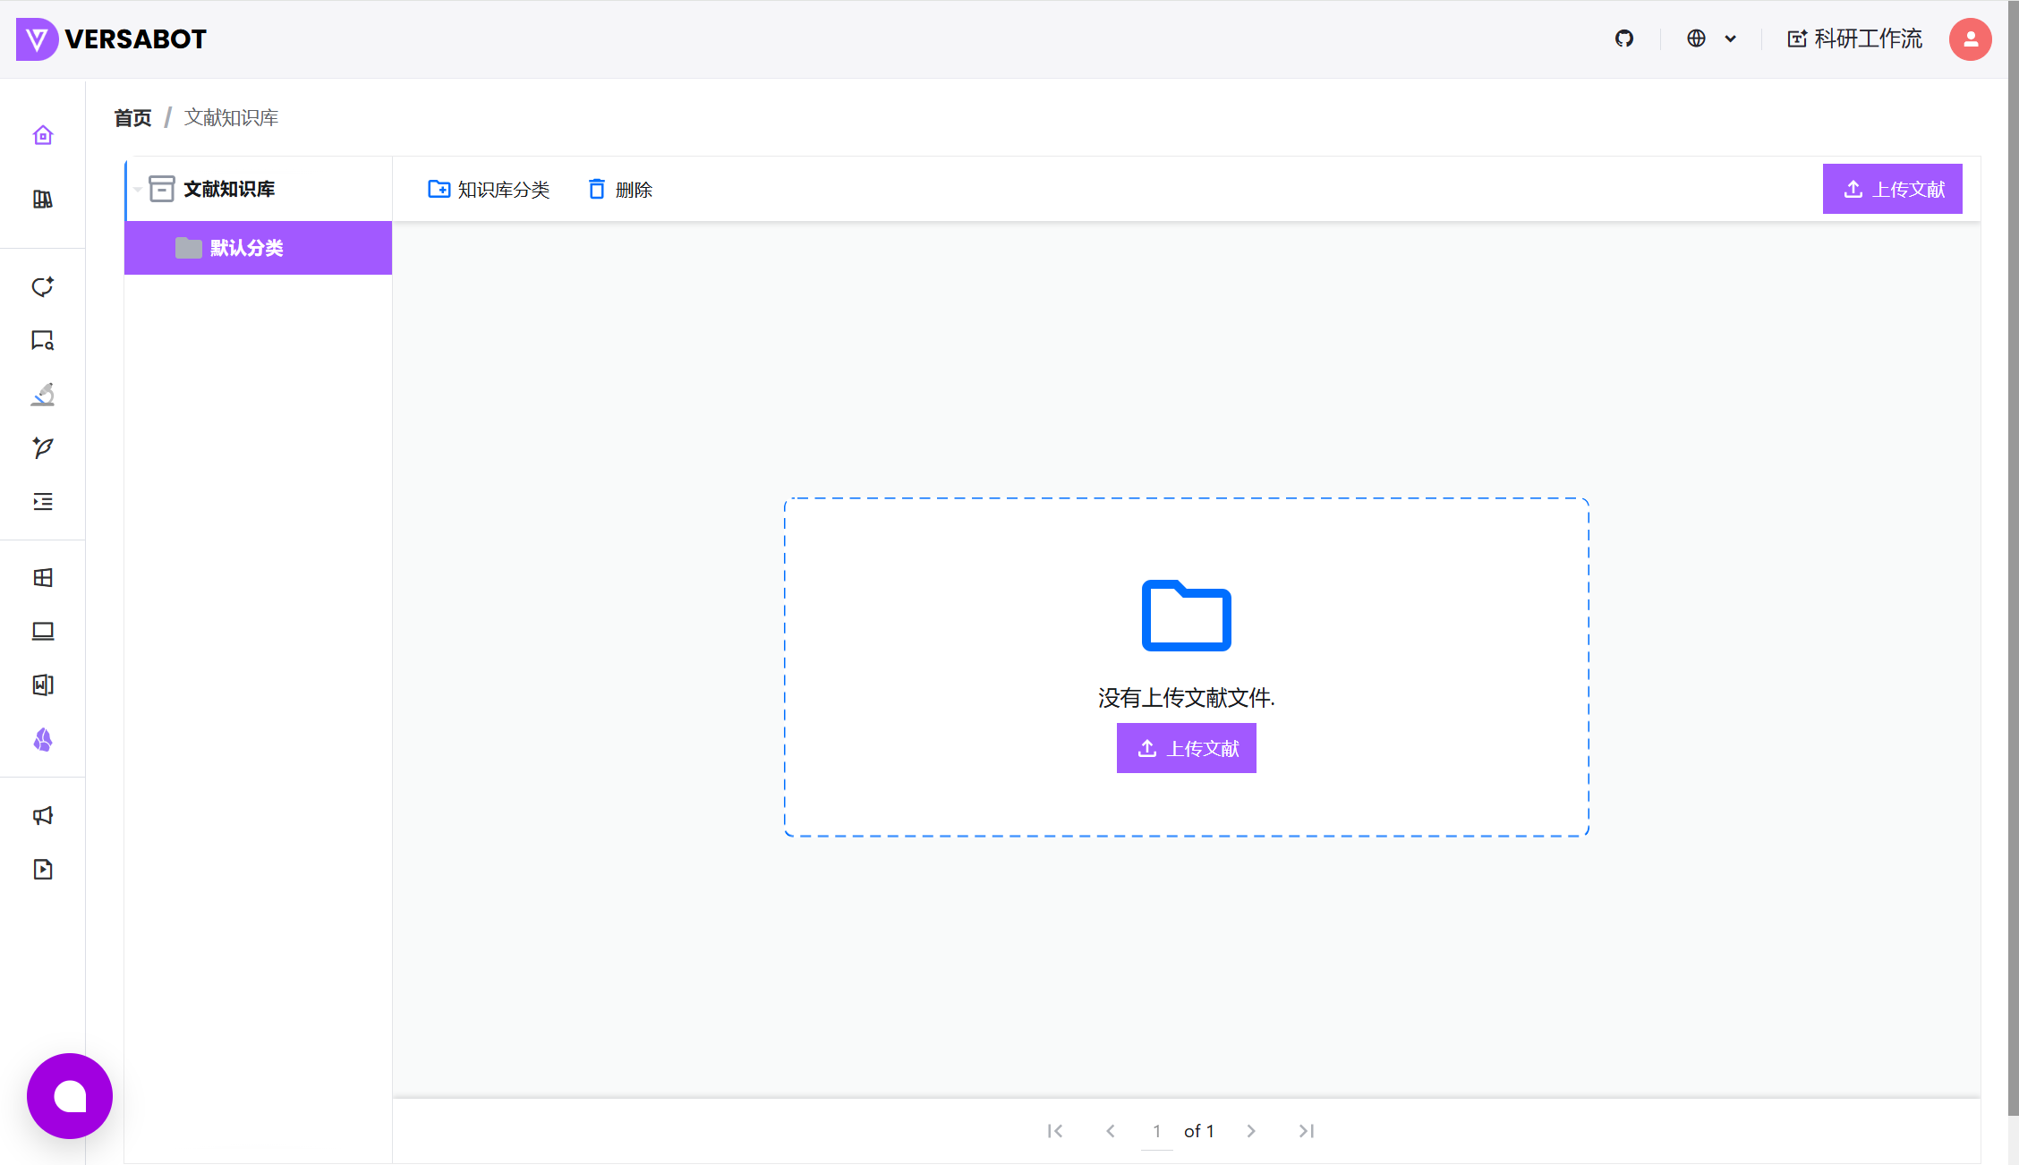Click the next page arrow in pagination
2019x1165 pixels.
click(x=1251, y=1131)
